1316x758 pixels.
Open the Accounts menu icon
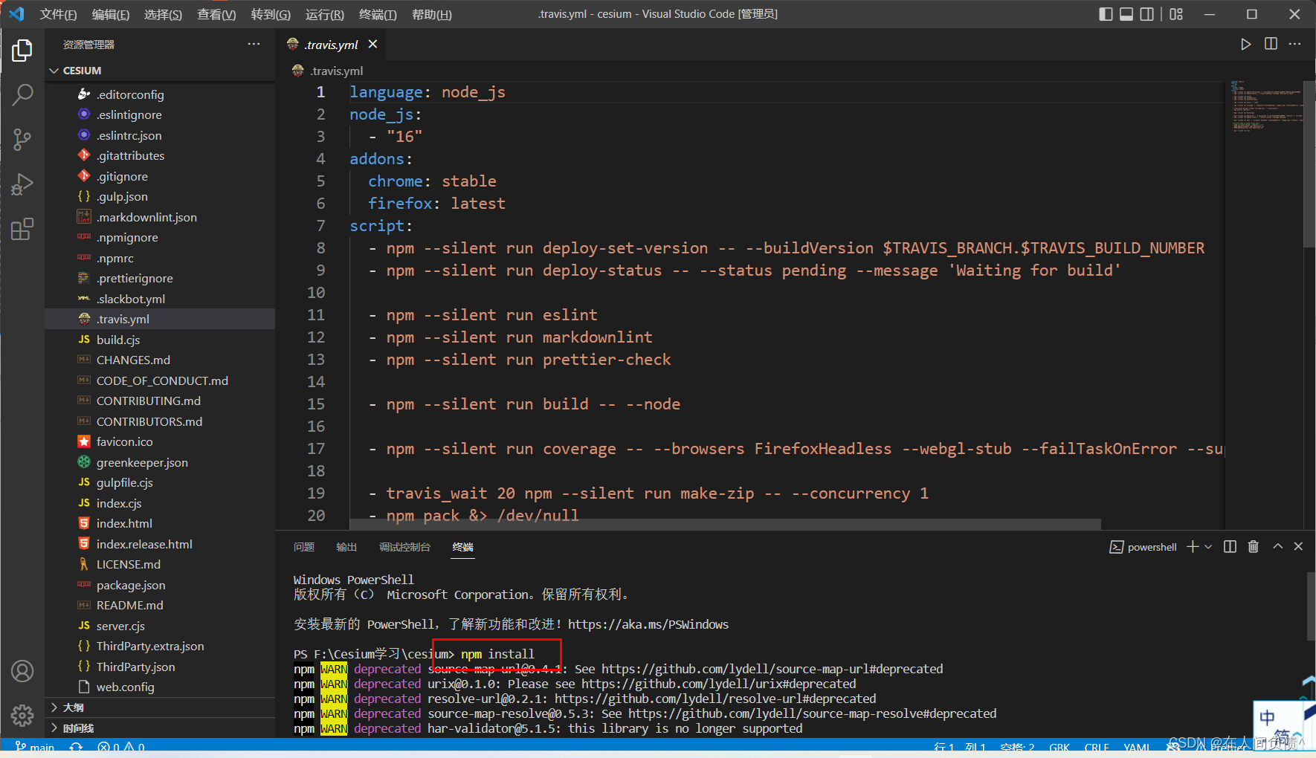22,671
